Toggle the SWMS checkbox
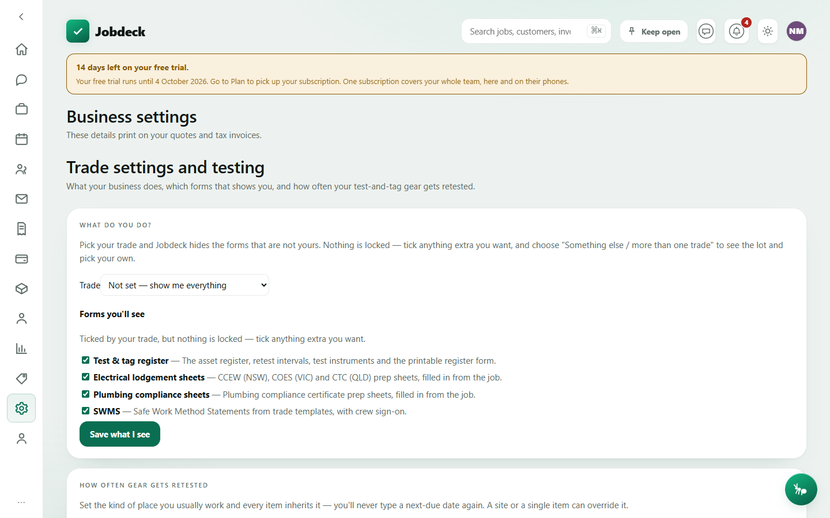 (x=85, y=411)
